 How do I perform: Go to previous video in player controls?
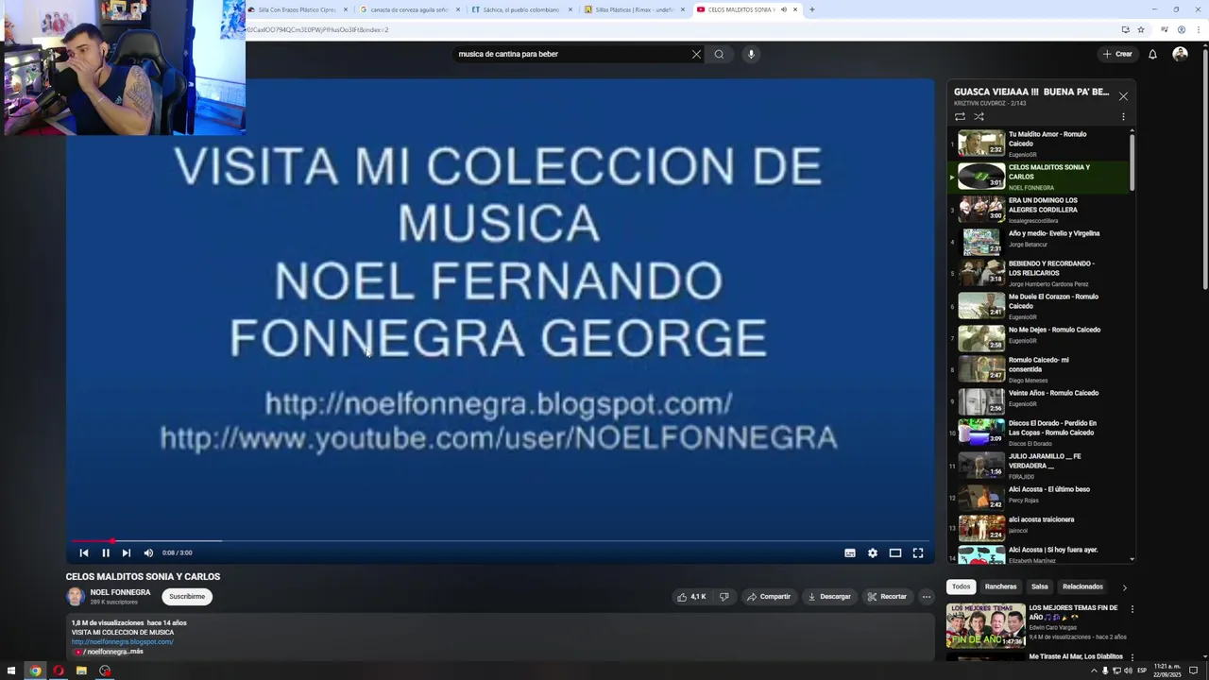click(83, 552)
